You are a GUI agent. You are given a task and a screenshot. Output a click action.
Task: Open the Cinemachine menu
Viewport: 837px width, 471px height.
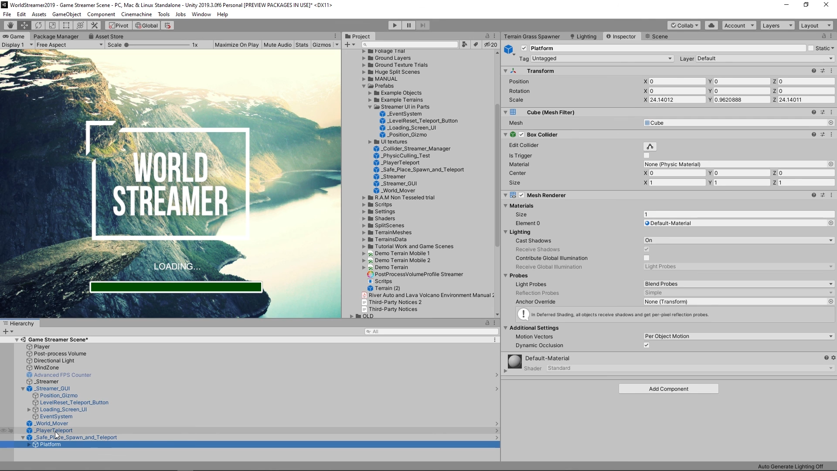[x=136, y=14]
